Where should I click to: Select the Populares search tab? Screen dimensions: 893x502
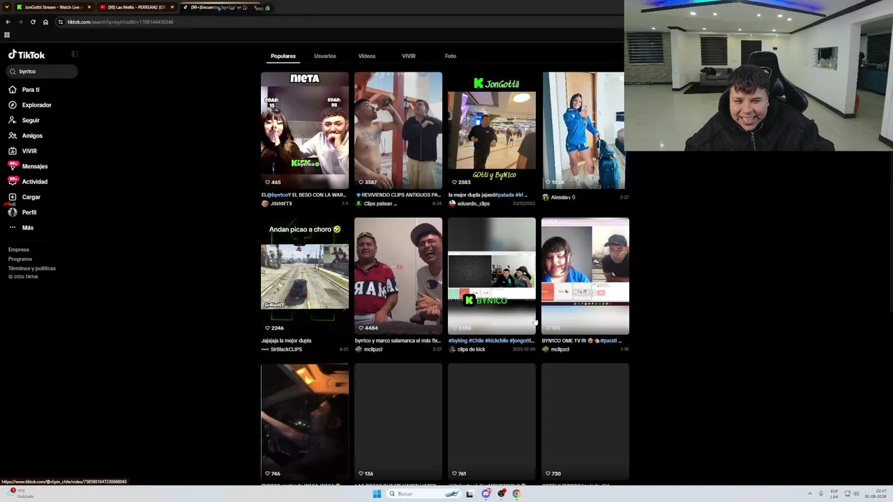pyautogui.click(x=283, y=56)
